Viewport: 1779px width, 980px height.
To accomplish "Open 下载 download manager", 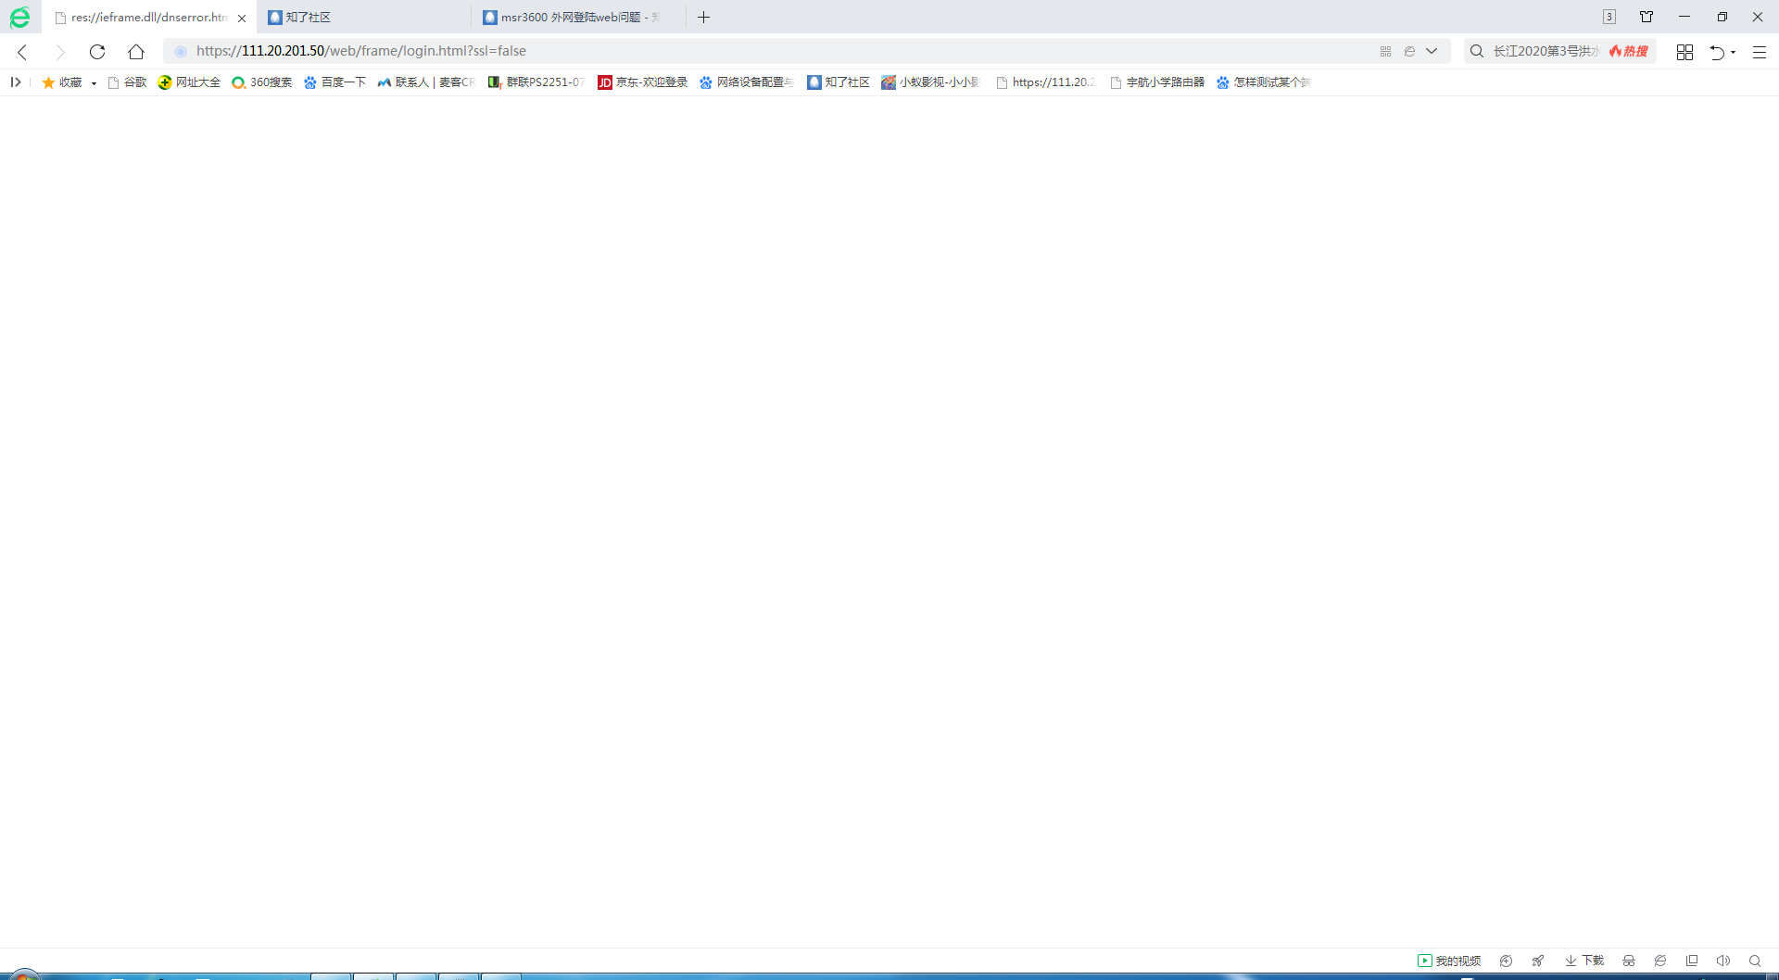I will 1584,961.
